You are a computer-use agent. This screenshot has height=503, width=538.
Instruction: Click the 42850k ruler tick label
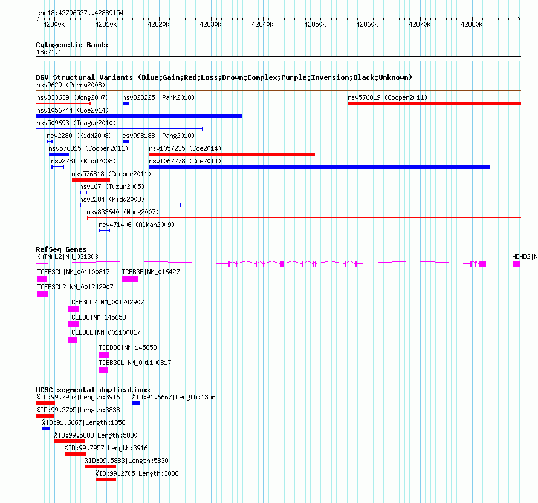pyautogui.click(x=315, y=24)
